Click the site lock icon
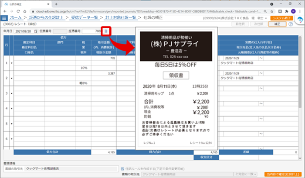305x178 pixels. pyautogui.click(x=33, y=11)
